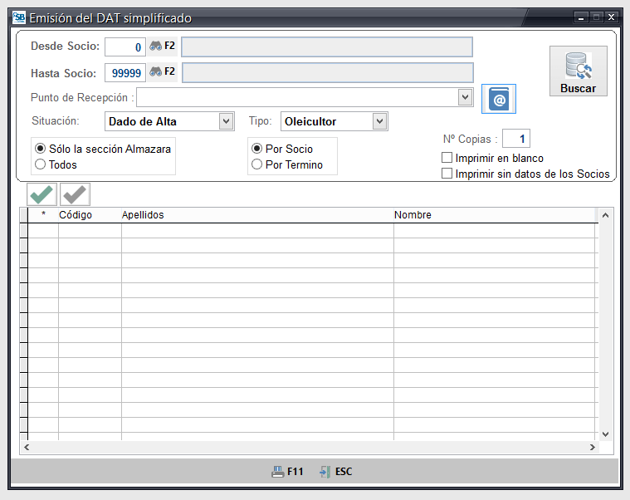This screenshot has width=630, height=500.
Task: Open the Situación dropdown list
Action: point(226,122)
